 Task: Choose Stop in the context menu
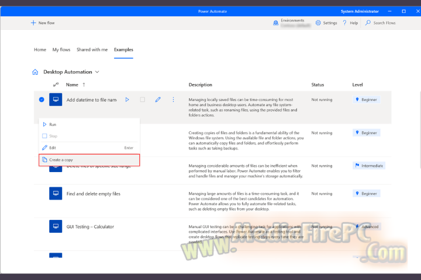point(89,136)
